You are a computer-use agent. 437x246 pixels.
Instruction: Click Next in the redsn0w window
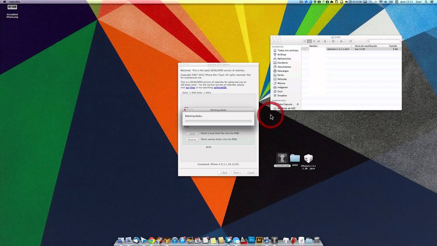[237, 173]
